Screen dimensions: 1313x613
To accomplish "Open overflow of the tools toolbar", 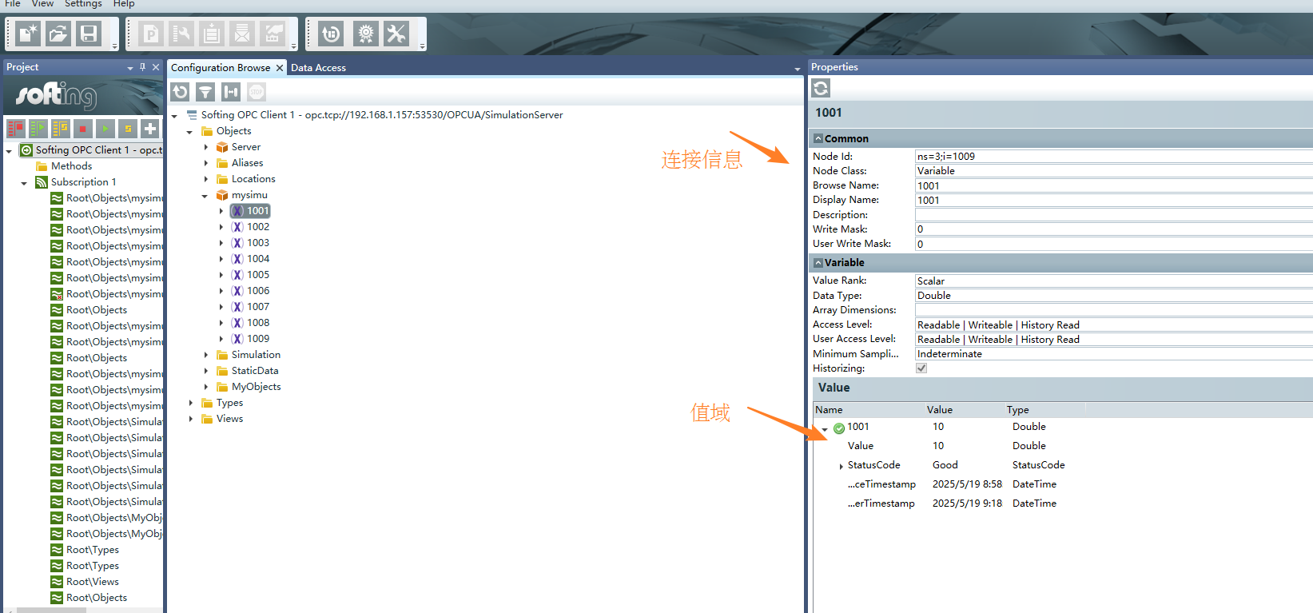I will point(422,46).
